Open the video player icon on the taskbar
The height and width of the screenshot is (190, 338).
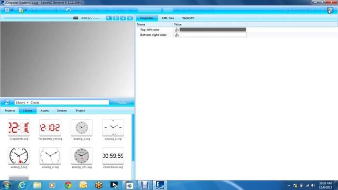[x=114, y=185]
